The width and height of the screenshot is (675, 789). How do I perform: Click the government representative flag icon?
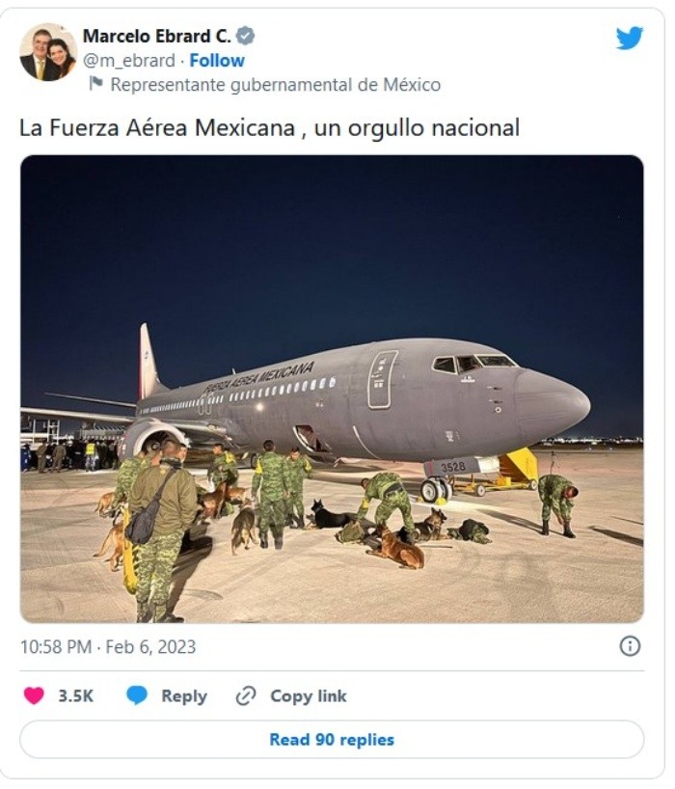[95, 84]
